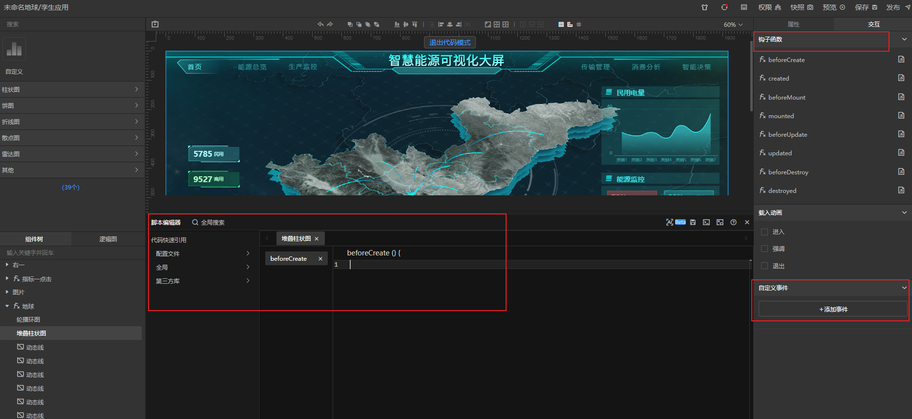Undo the last canvas action

pos(320,24)
